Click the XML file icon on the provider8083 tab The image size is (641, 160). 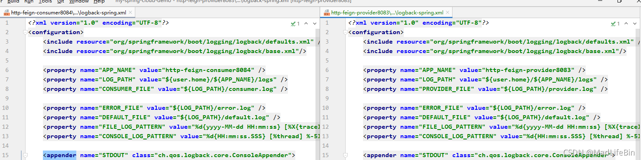327,13
